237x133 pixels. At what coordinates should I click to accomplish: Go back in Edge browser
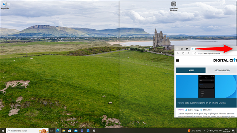click(178, 53)
